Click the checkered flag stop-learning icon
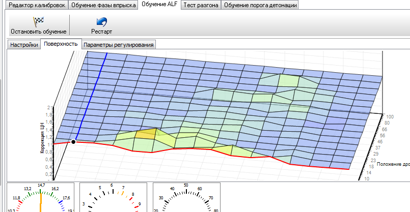 (x=38, y=22)
